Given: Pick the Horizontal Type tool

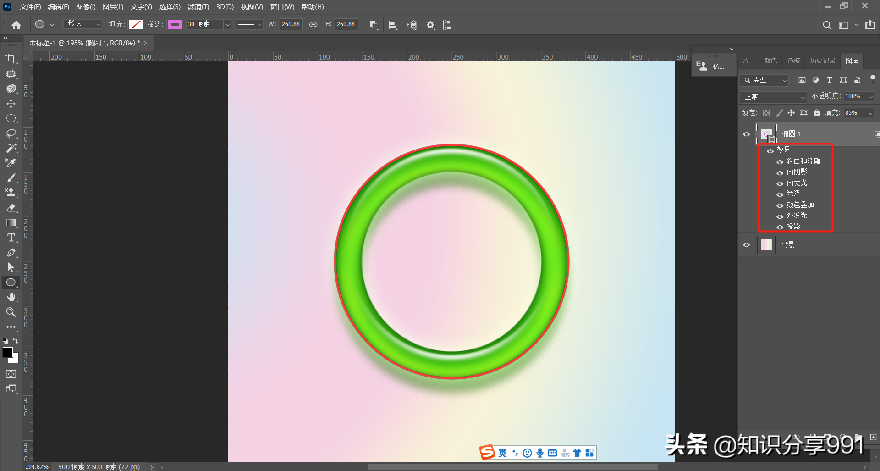Looking at the screenshot, I should (11, 238).
